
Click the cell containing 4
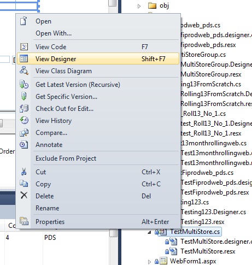point(7,238)
